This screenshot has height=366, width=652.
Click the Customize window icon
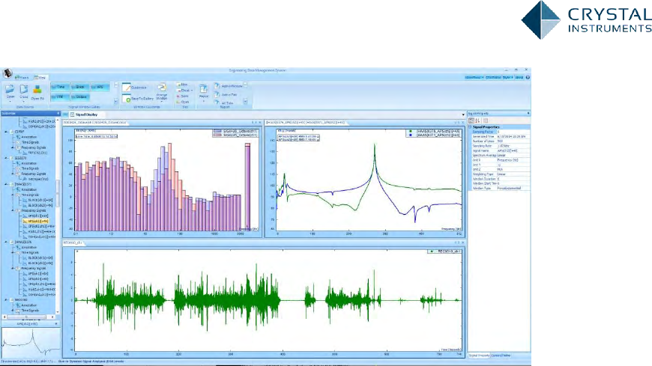coord(127,88)
